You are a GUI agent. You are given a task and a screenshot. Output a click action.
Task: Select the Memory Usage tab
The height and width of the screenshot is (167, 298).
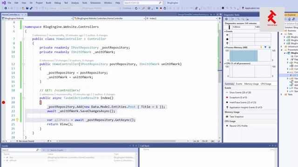[251, 84]
